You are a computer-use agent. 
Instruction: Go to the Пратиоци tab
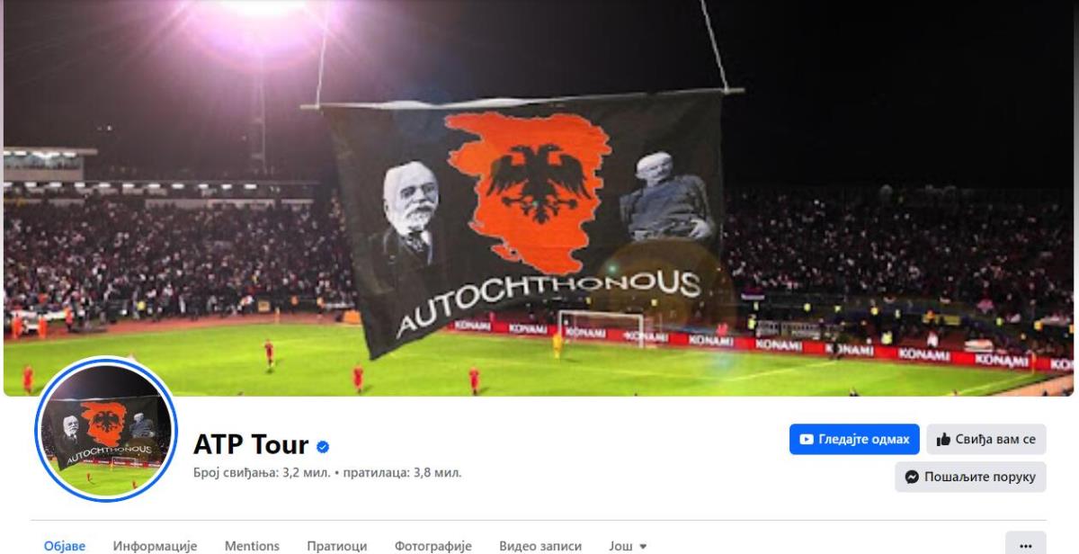[x=336, y=546]
